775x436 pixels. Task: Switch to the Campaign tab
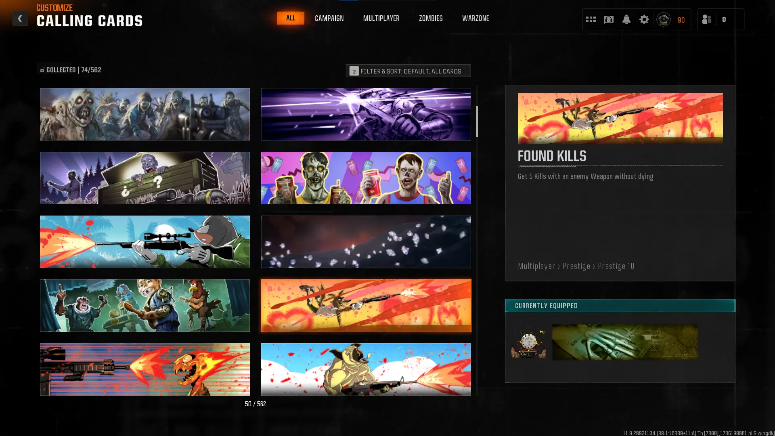329,18
